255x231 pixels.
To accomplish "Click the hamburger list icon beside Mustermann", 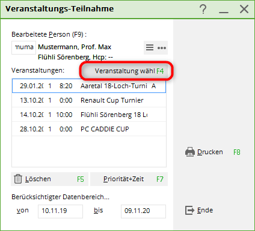I will click(150, 47).
